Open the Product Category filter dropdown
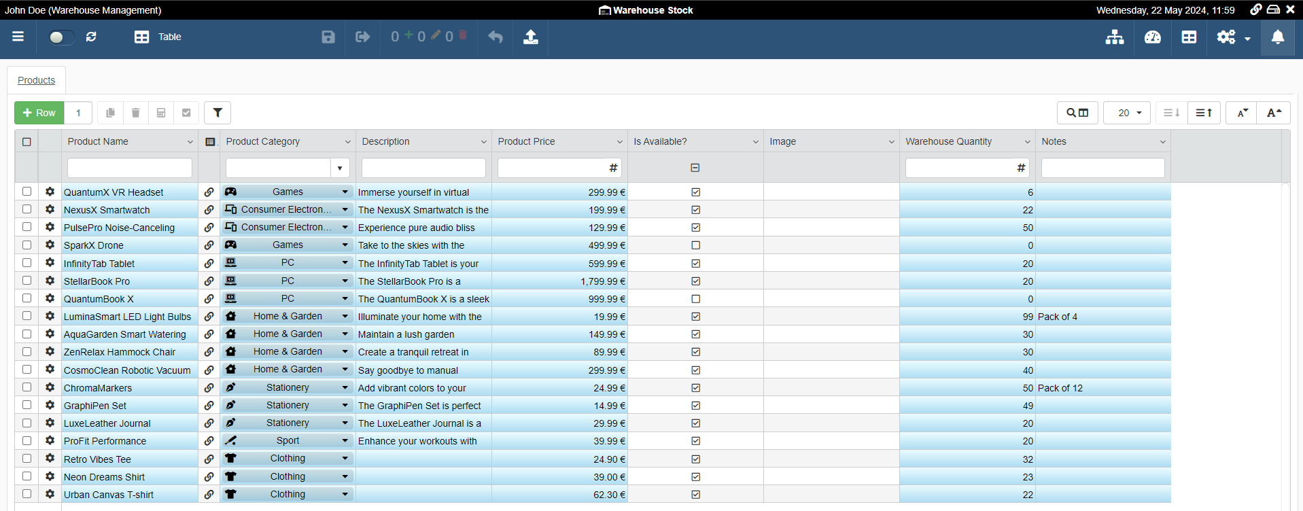 [340, 168]
